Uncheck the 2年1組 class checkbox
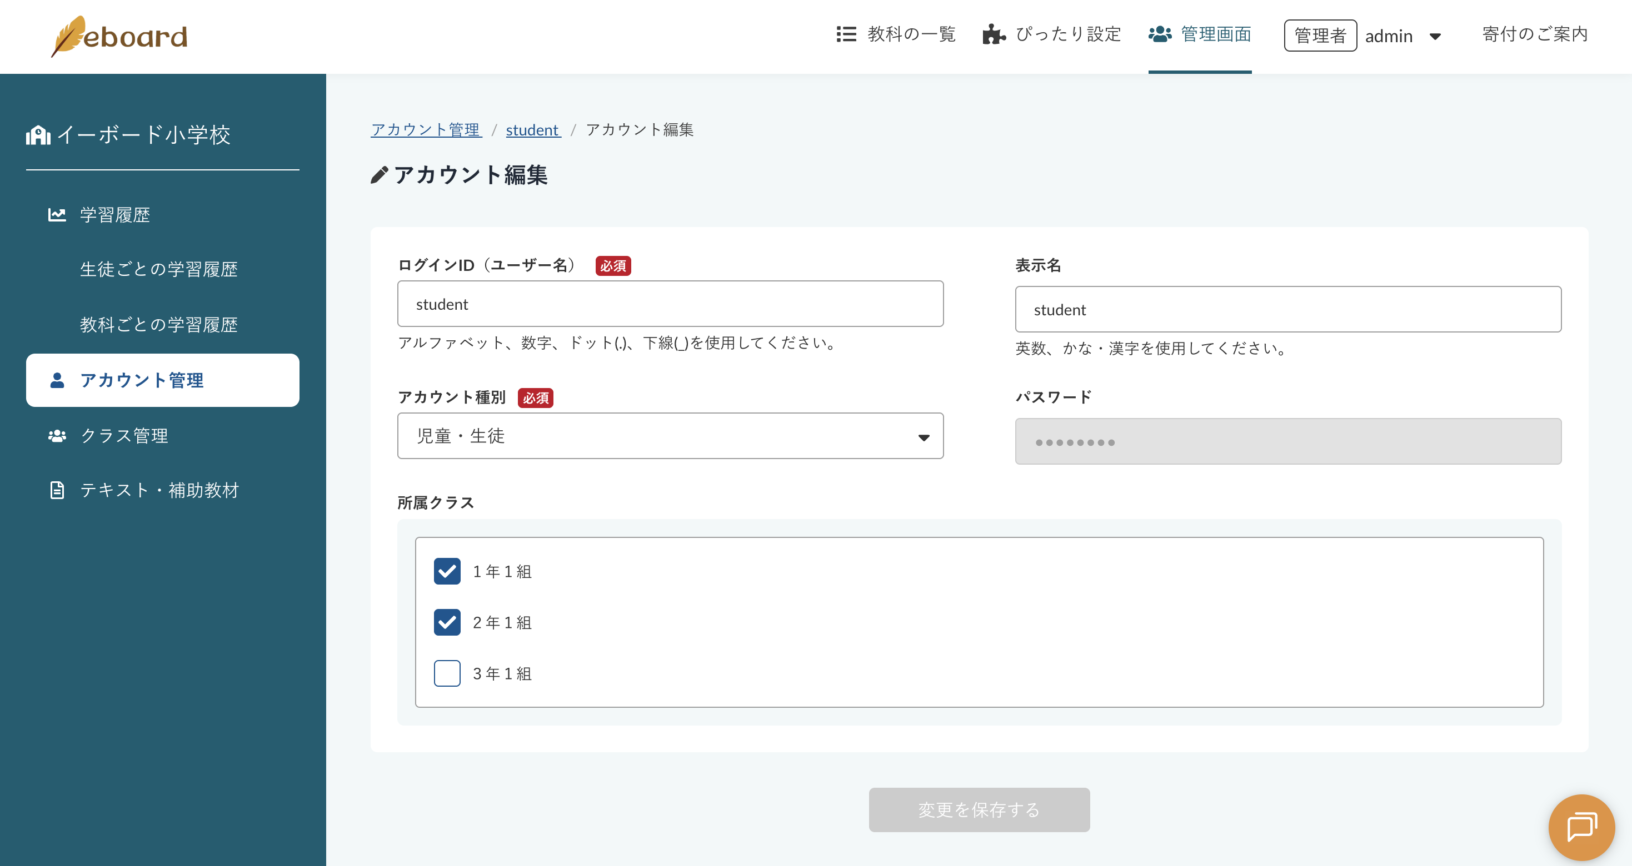1632x866 pixels. [447, 622]
